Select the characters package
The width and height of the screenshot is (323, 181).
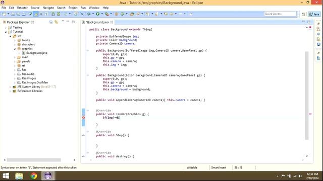point(28,45)
